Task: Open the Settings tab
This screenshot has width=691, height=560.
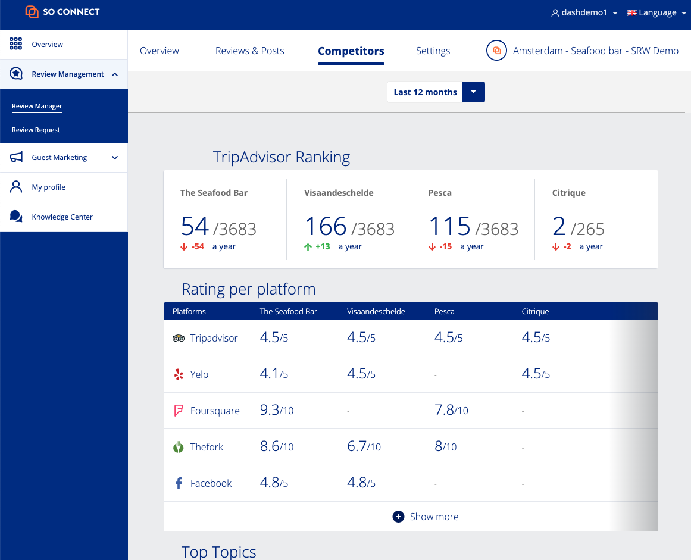Action: click(x=433, y=51)
